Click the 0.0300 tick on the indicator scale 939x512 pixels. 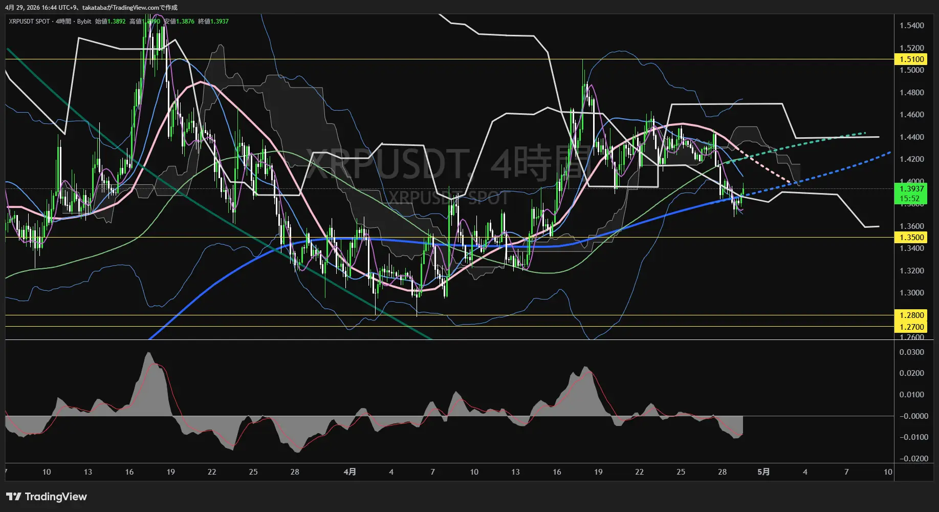click(x=911, y=352)
